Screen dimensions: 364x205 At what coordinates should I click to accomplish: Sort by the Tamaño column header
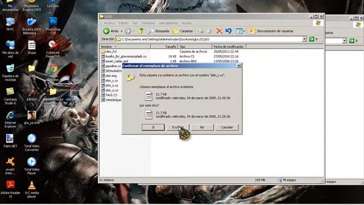coord(164,47)
